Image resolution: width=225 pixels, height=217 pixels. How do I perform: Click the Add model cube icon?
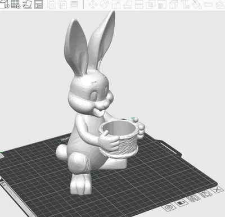4,4
